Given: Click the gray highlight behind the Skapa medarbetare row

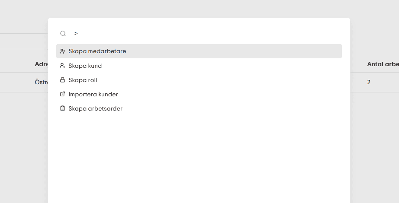Looking at the screenshot, I should tap(234, 51).
